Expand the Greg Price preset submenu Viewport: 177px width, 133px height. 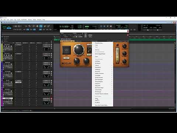point(103,83)
